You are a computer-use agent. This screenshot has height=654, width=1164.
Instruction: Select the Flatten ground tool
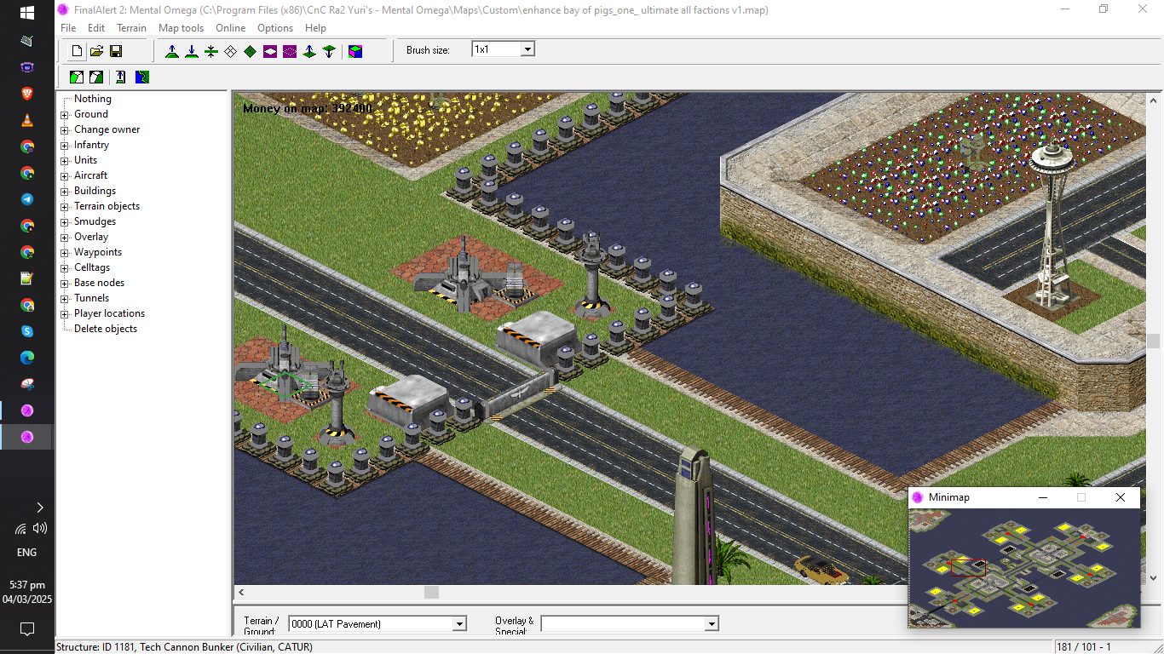[x=211, y=51]
